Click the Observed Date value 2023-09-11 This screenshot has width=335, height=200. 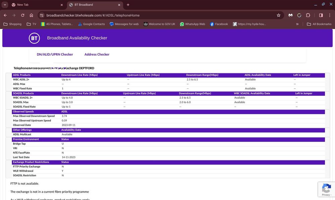(68, 125)
